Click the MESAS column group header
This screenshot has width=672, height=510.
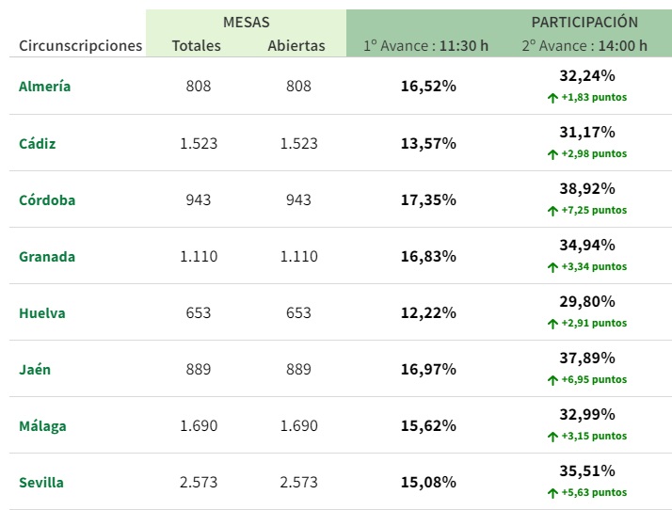(247, 22)
